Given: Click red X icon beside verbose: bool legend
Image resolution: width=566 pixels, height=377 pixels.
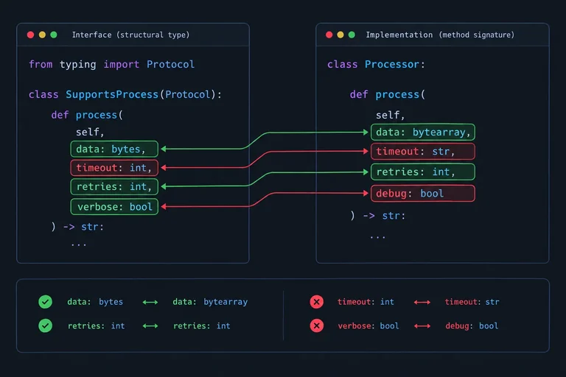Looking at the screenshot, I should (x=317, y=325).
